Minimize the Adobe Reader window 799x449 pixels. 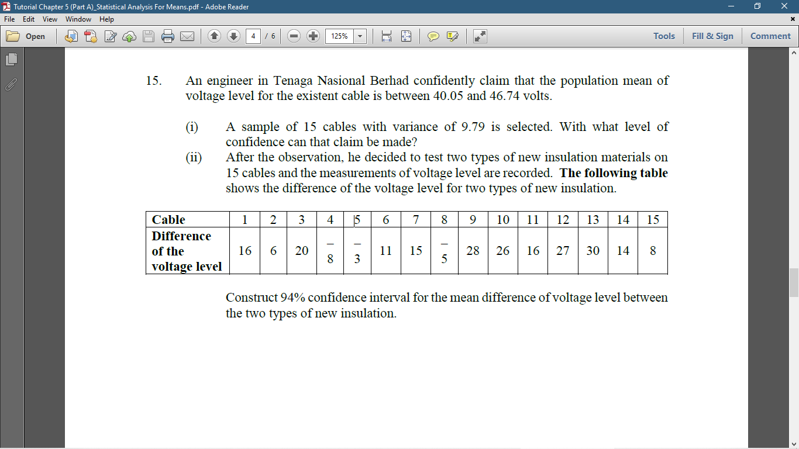pos(731,6)
